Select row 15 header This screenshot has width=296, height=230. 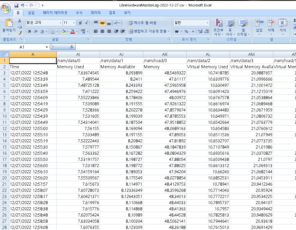pyautogui.click(x=5, y=147)
